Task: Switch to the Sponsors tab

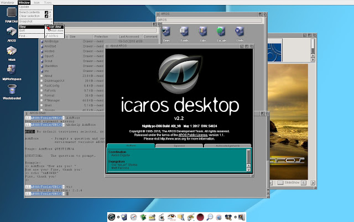Action: [179, 146]
